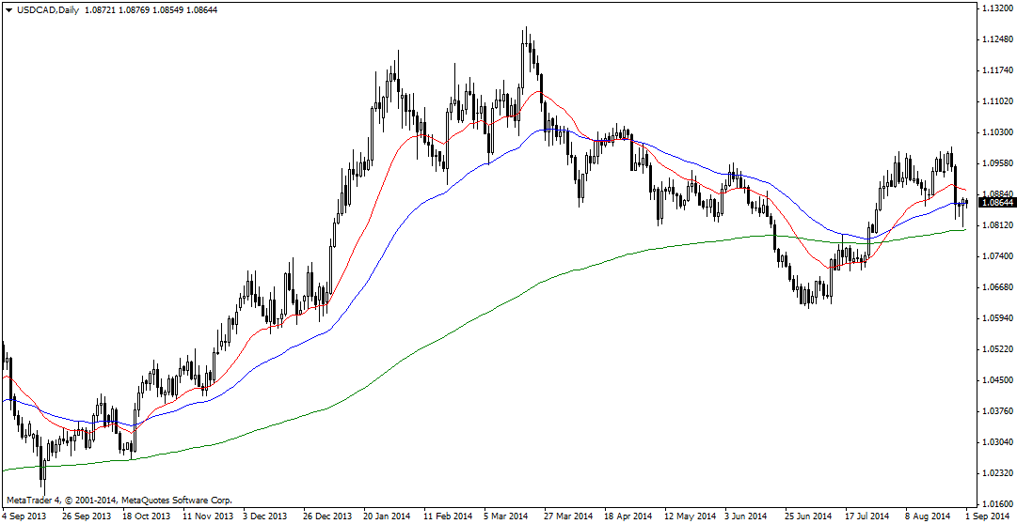This screenshot has width=1017, height=524.
Task: Click the 1.02320 price axis label
Action: coord(997,473)
